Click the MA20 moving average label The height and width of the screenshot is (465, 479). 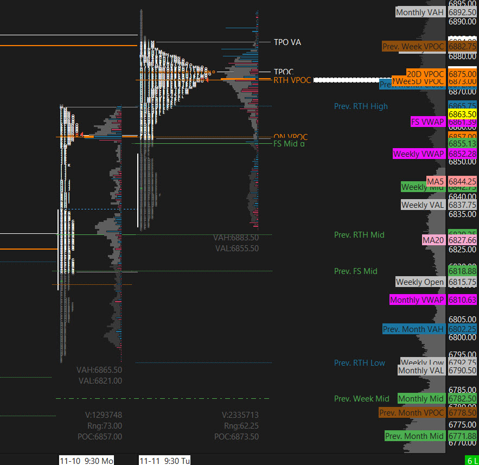(x=434, y=240)
